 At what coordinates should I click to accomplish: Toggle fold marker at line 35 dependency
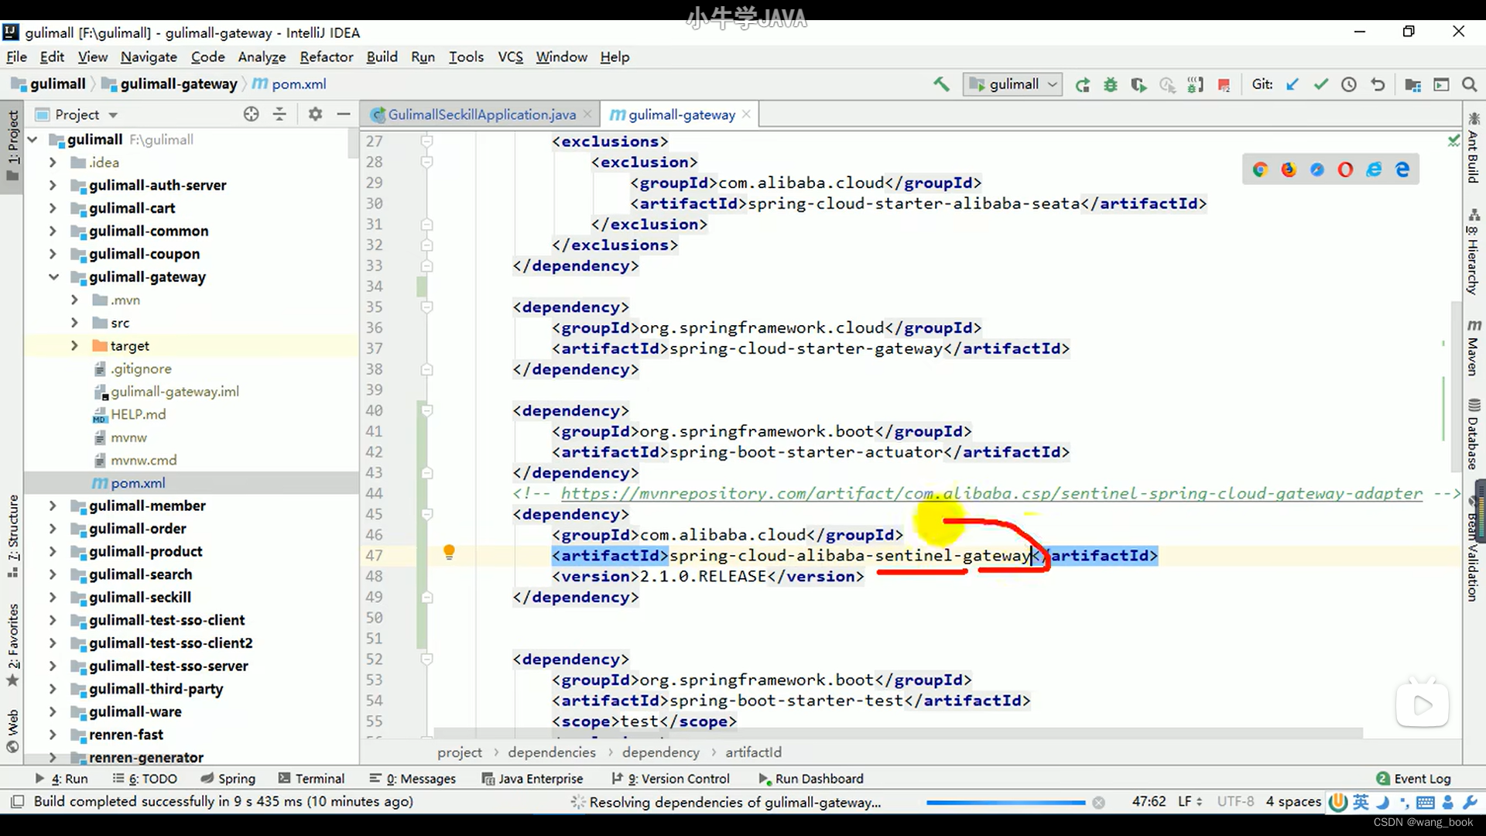pyautogui.click(x=426, y=307)
